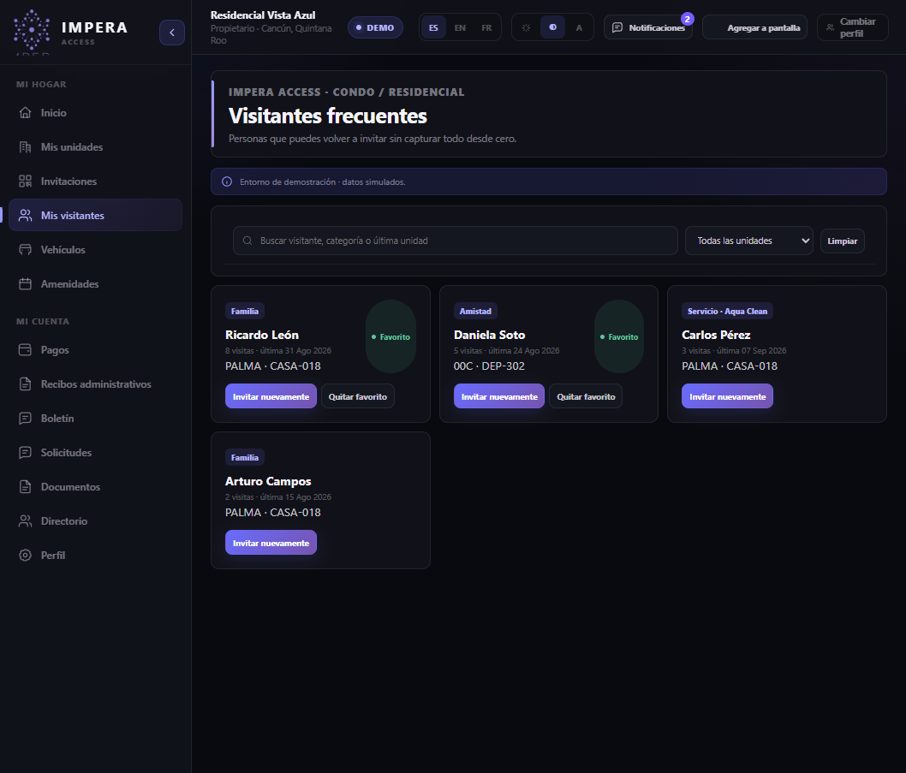The image size is (906, 773).
Task: Switch language to ES
Action: [x=433, y=27]
